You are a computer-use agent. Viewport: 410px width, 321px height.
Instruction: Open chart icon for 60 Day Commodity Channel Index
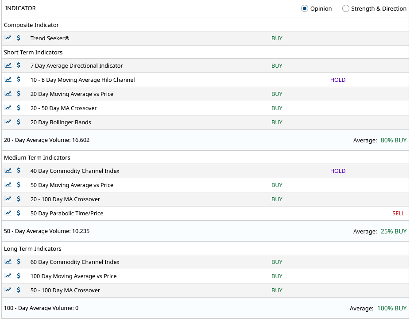[8, 261]
